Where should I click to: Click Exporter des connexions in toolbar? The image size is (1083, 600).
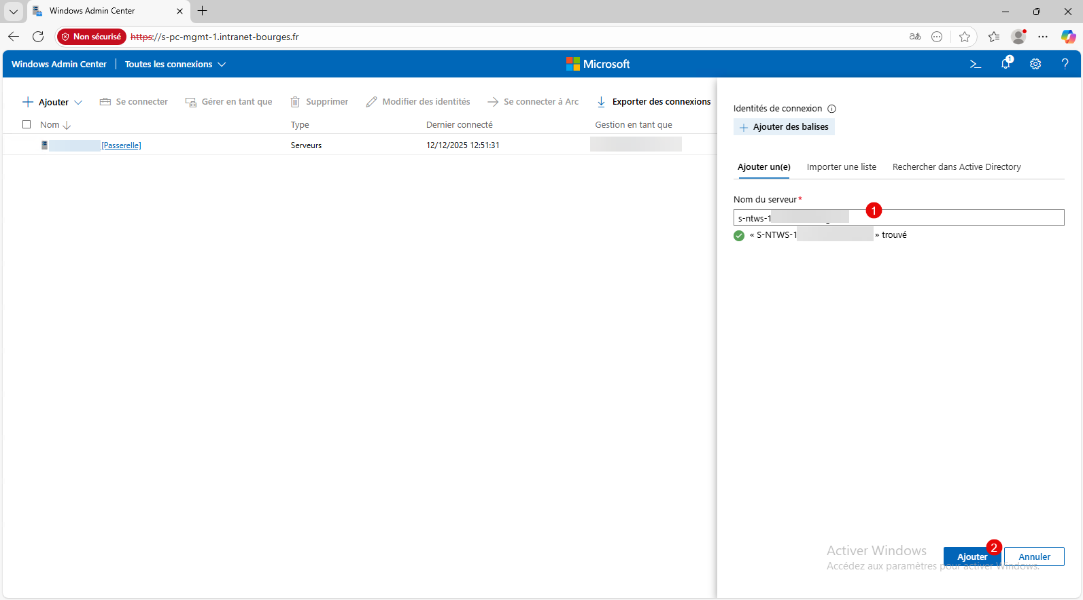653,102
